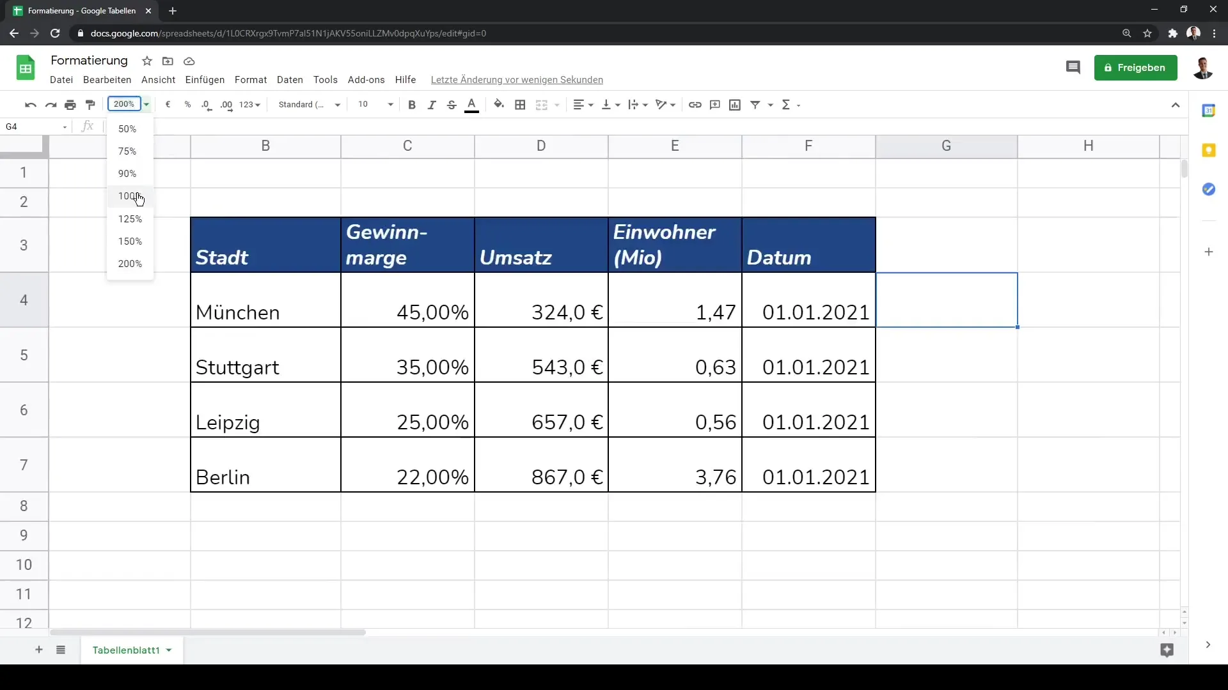Viewport: 1228px width, 690px height.
Task: Open text wrapping dropdown
Action: [638, 105]
